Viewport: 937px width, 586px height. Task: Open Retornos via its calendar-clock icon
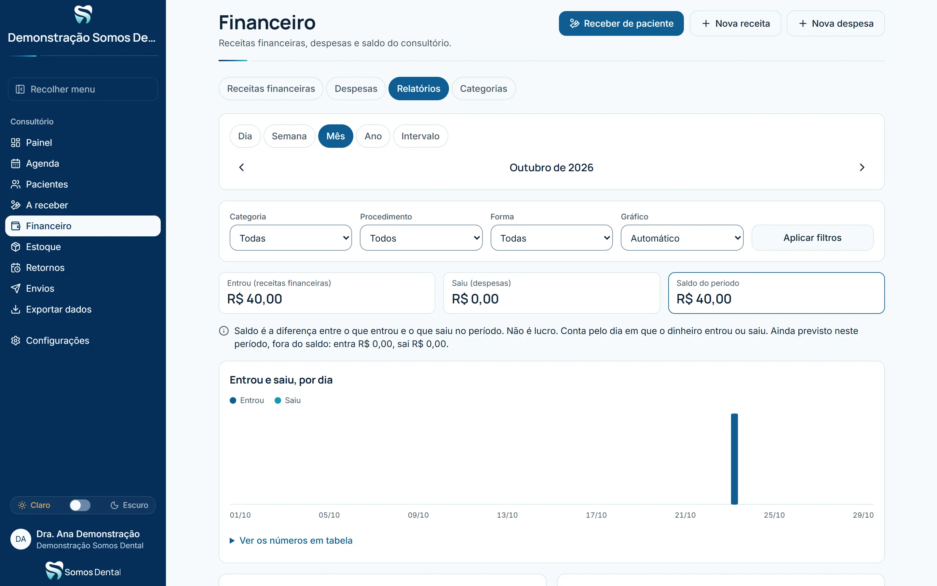pos(16,268)
